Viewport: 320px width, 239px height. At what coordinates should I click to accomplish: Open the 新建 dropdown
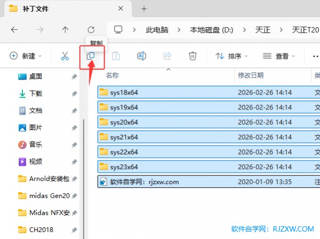point(26,56)
